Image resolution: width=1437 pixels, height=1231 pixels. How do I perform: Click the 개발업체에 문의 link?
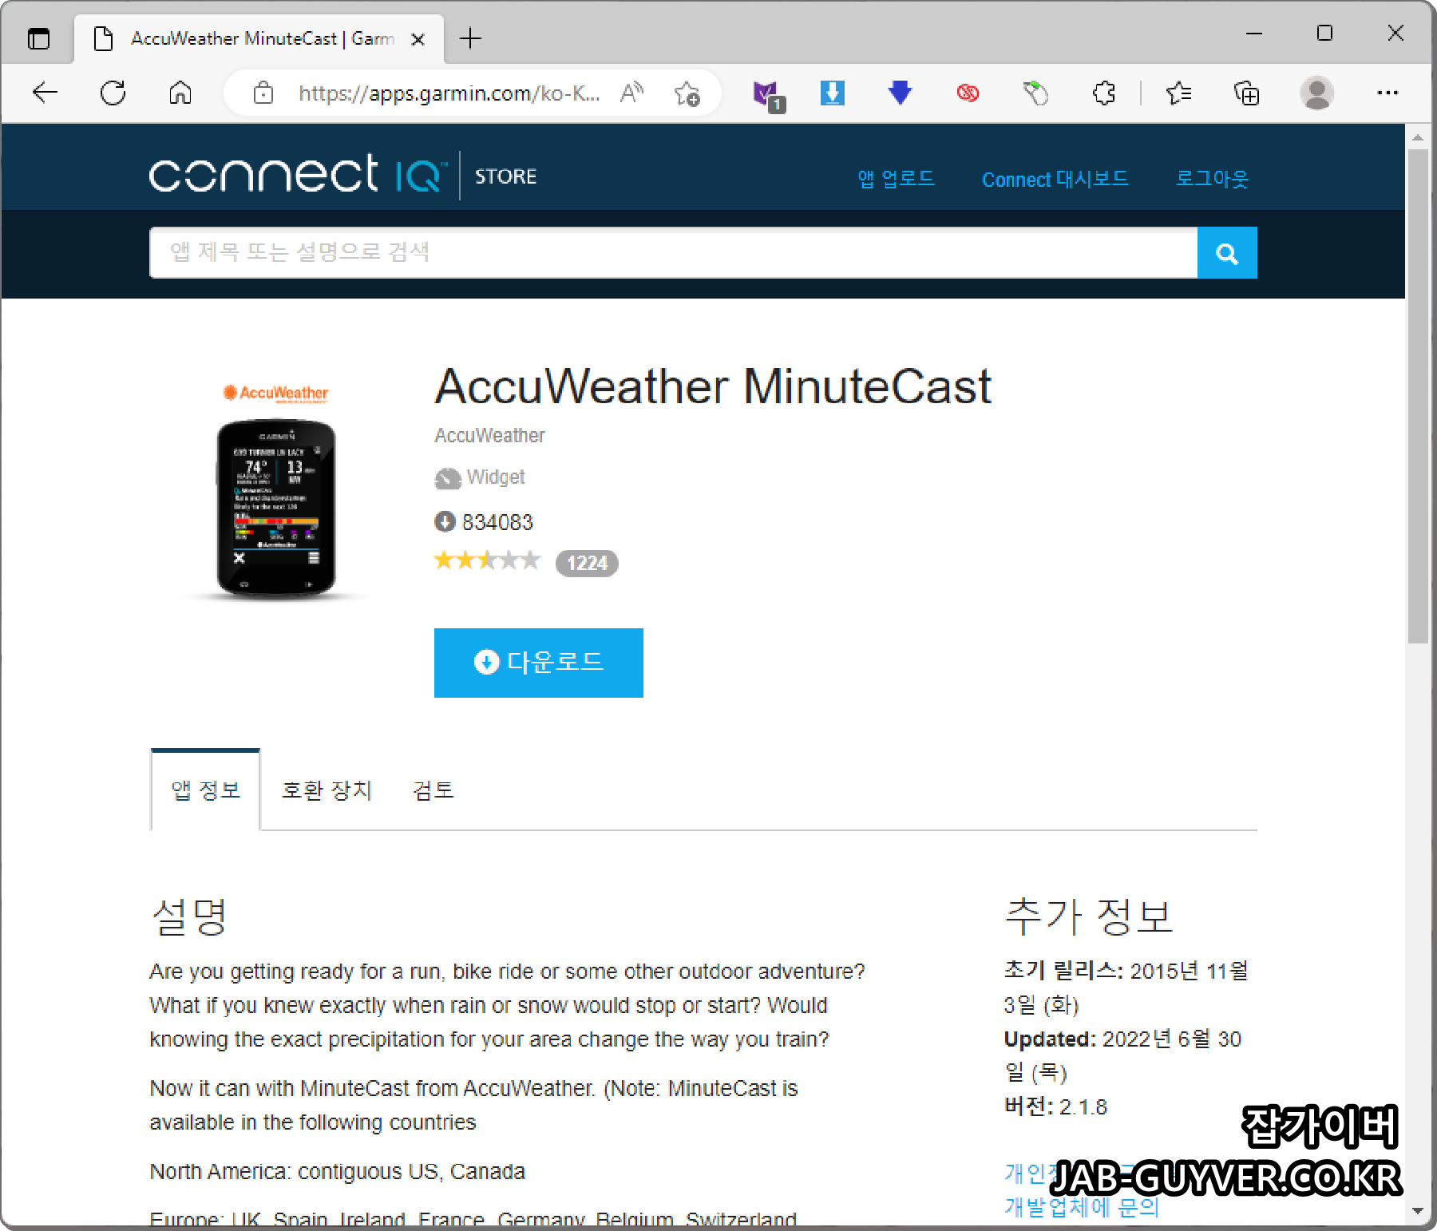(1082, 1207)
